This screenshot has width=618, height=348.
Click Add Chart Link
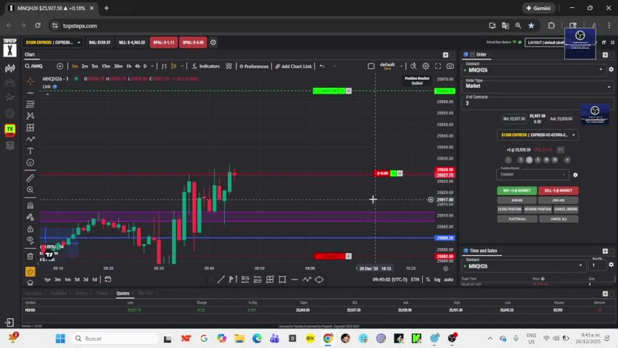tap(294, 66)
